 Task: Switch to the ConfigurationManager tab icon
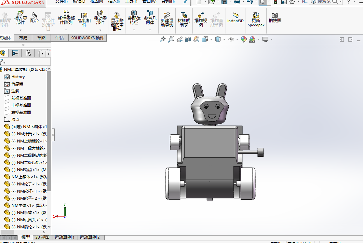point(28,53)
